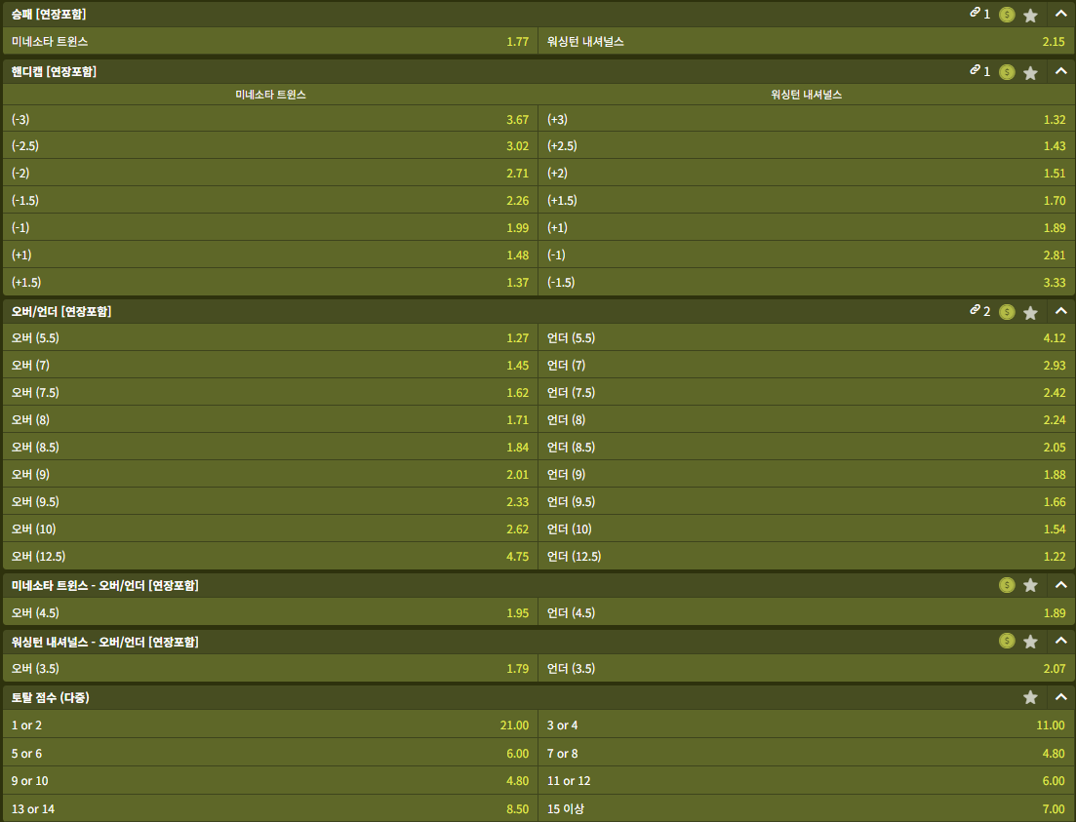Pick 오버 (7) at odds 1.45
This screenshot has width=1076, height=822.
click(270, 365)
